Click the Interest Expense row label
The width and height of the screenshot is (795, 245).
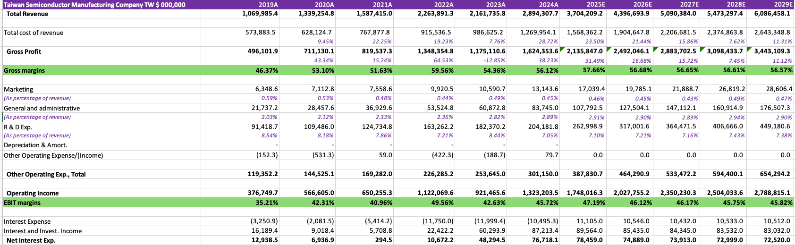27,221
